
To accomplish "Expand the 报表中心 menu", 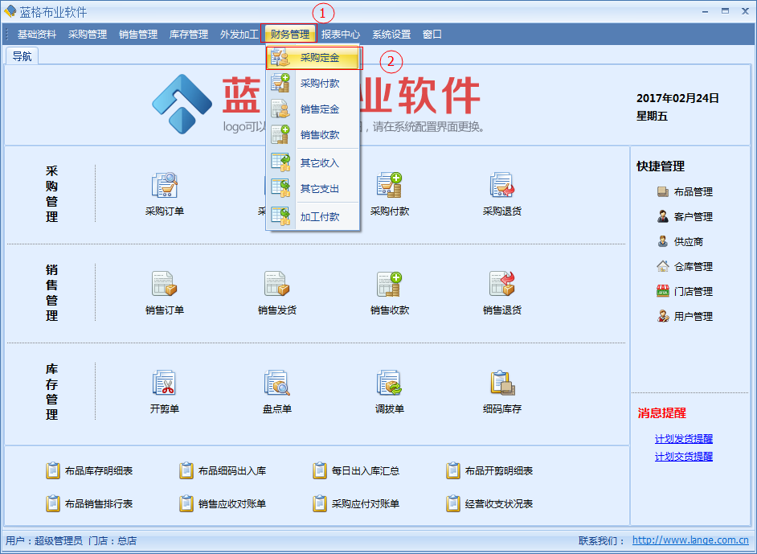I will click(x=341, y=35).
